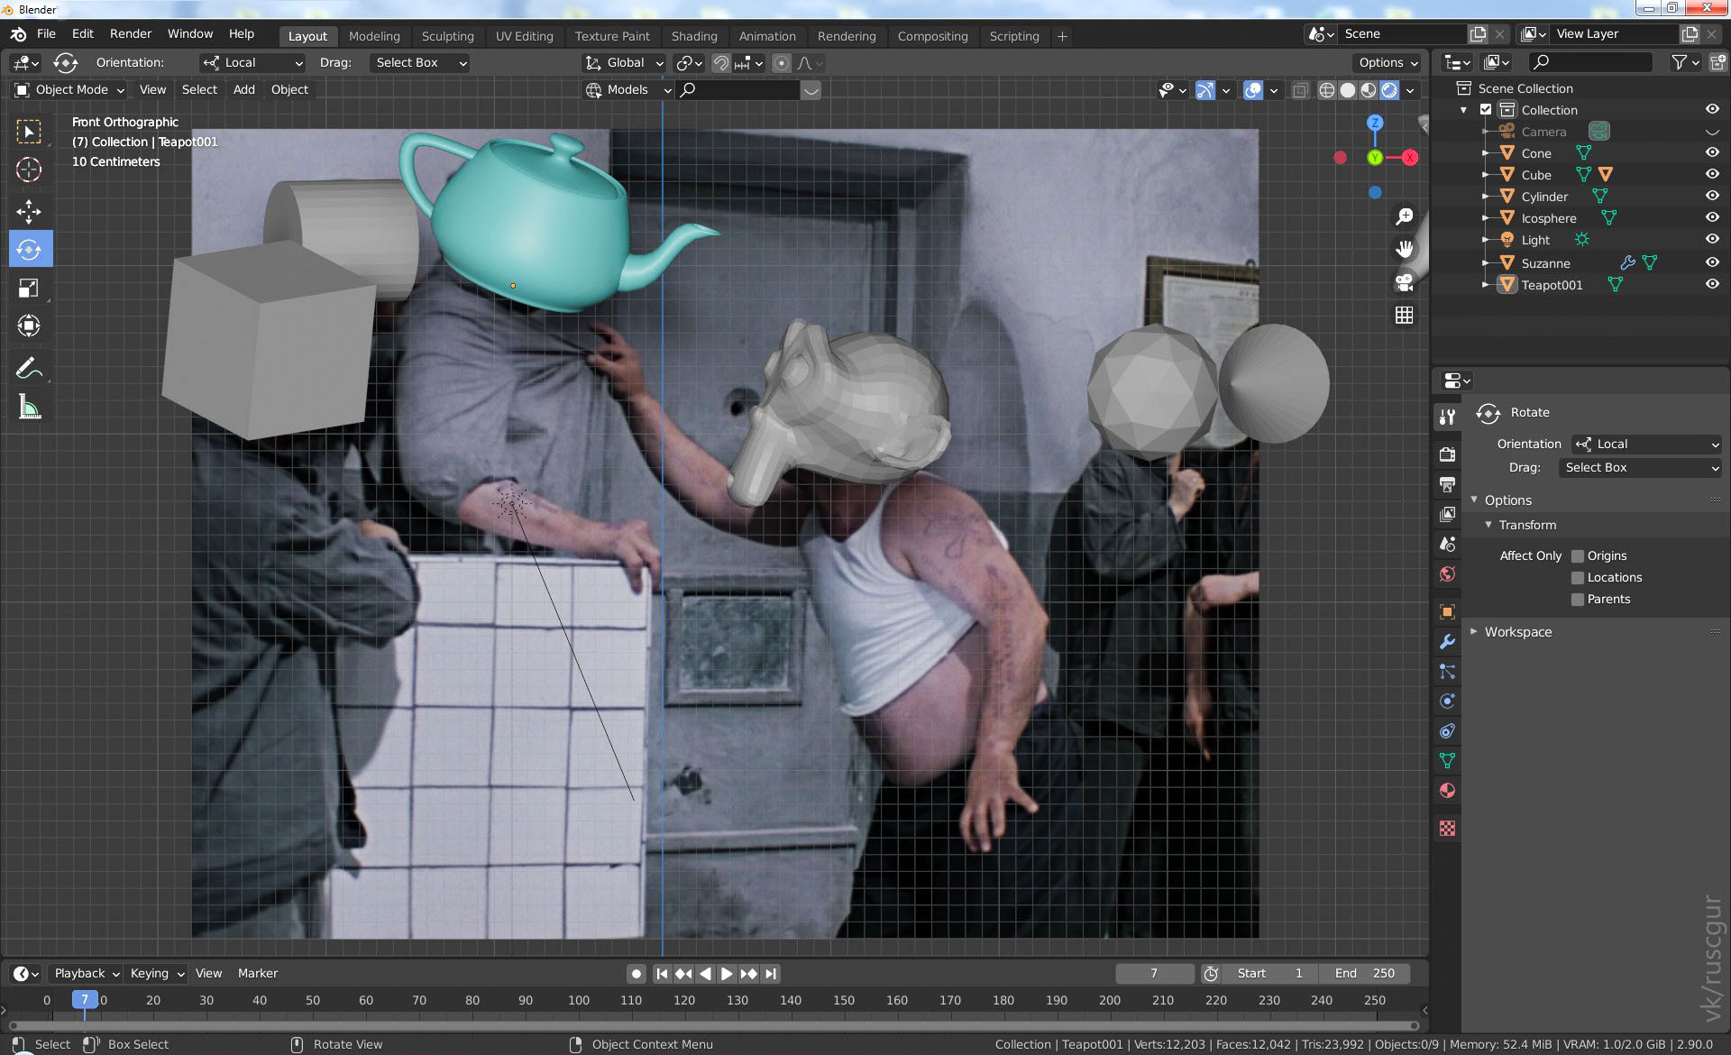The height and width of the screenshot is (1055, 1731).
Task: Switch to the Sculpting workspace tab
Action: click(x=447, y=36)
